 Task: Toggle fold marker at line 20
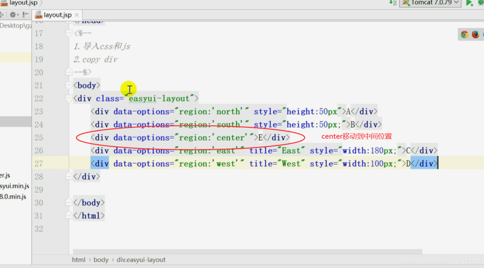[69, 72]
